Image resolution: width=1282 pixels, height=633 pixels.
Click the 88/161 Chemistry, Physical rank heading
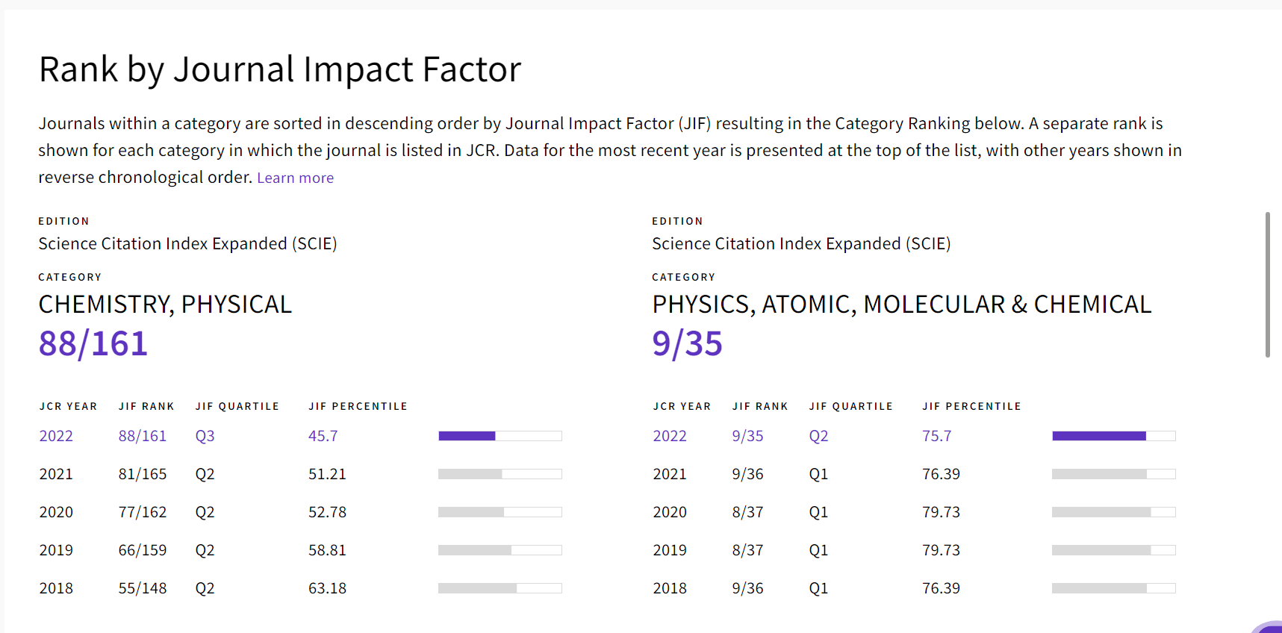[93, 344]
